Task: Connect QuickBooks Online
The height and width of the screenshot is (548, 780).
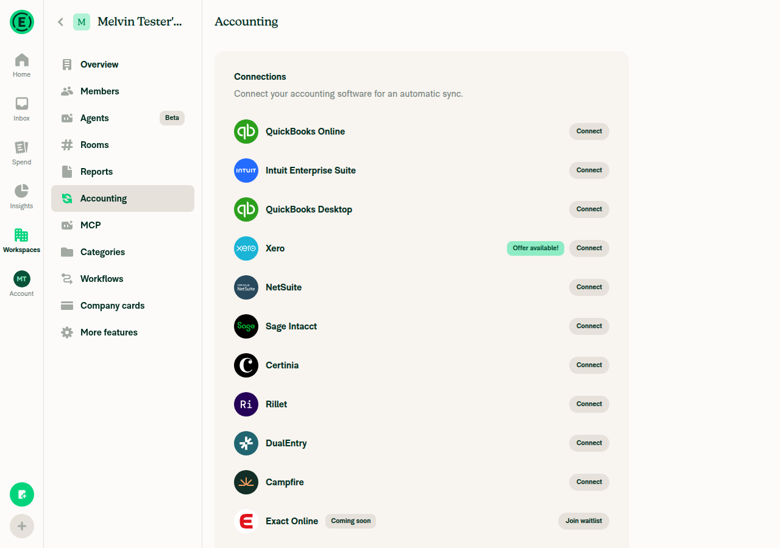Action: click(x=589, y=132)
